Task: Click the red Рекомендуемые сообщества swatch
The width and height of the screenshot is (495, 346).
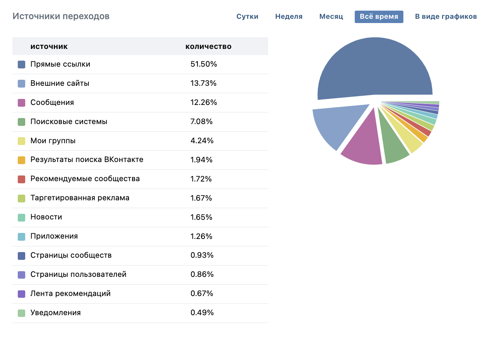Action: point(22,179)
